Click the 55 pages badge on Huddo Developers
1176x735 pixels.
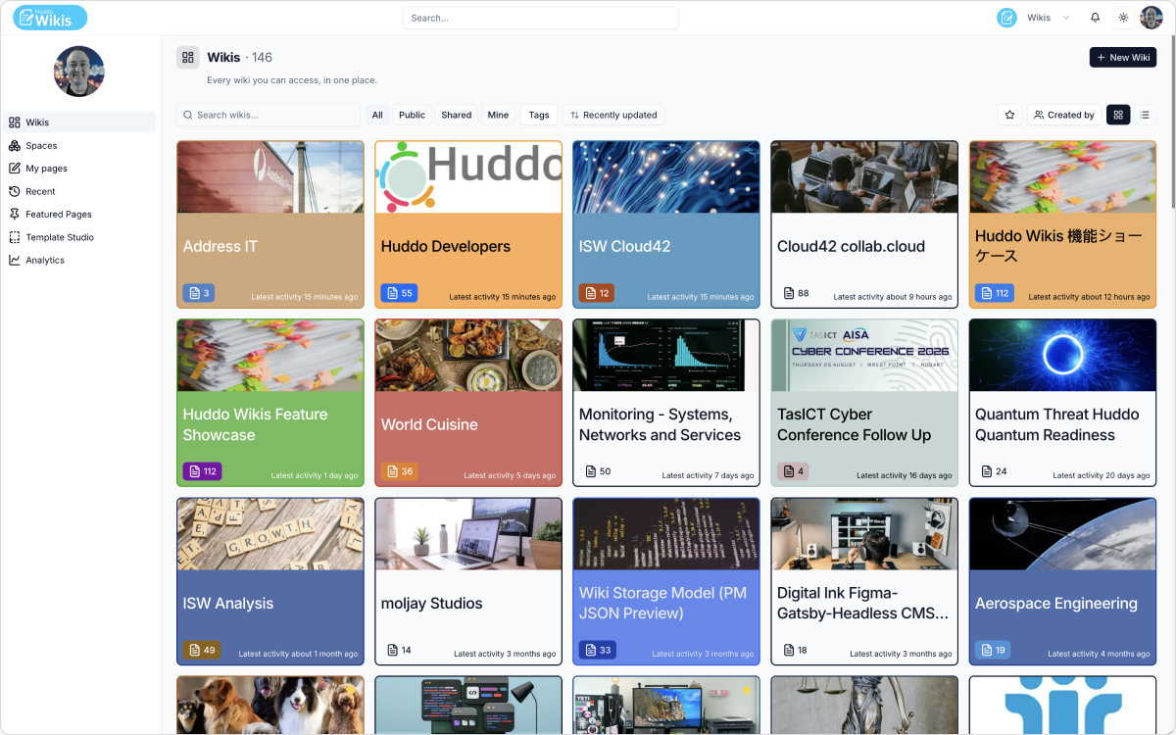(399, 293)
